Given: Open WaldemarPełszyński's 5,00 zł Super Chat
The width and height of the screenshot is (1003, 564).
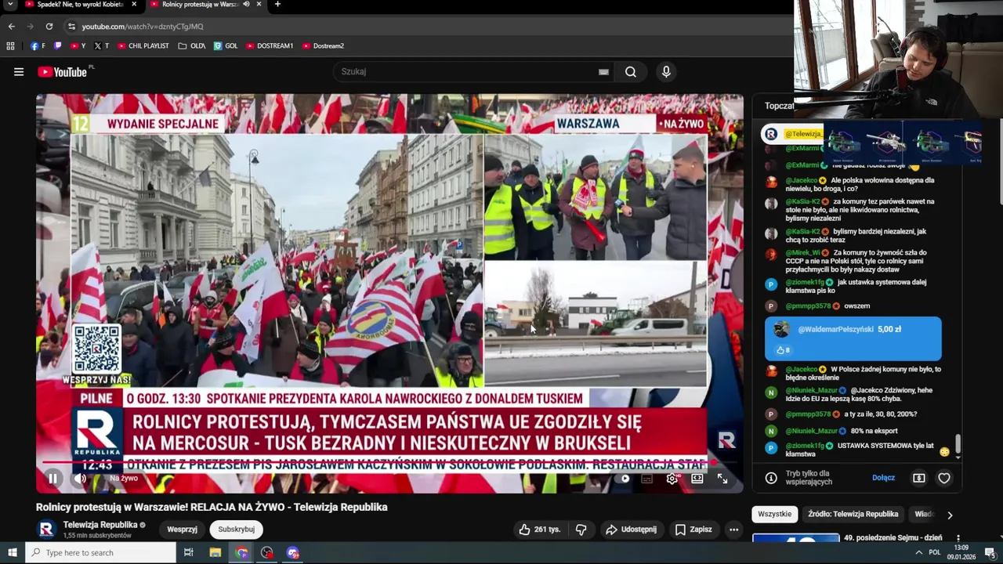Looking at the screenshot, I should 853,338.
